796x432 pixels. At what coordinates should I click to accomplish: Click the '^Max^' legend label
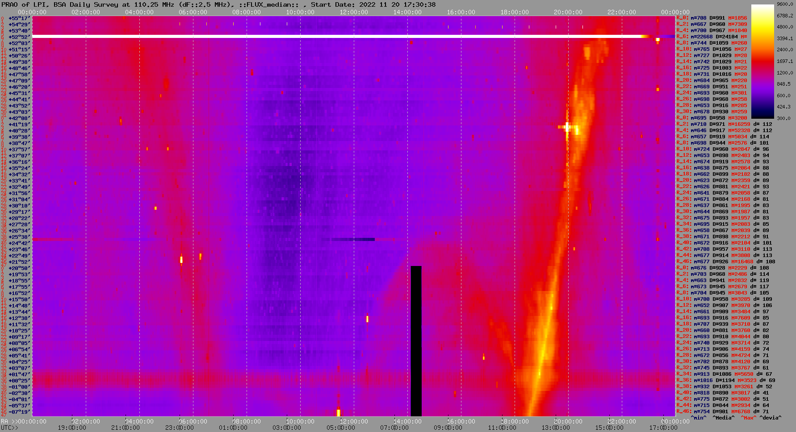[x=749, y=418]
